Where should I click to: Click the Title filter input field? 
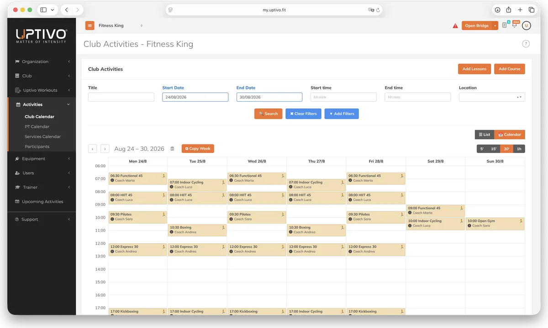121,97
